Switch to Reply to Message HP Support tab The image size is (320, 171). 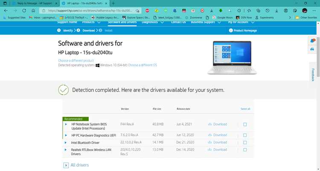pyautogui.click(x=35, y=3)
